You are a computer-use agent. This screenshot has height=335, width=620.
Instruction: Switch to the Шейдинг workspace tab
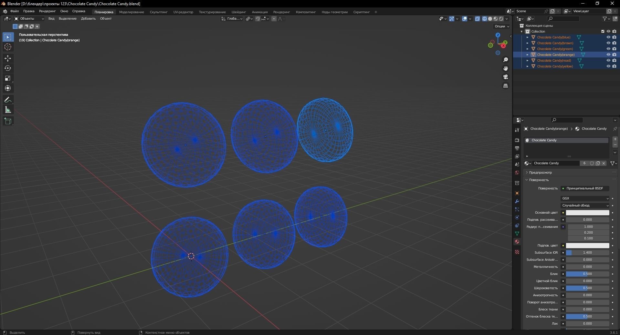coord(239,12)
